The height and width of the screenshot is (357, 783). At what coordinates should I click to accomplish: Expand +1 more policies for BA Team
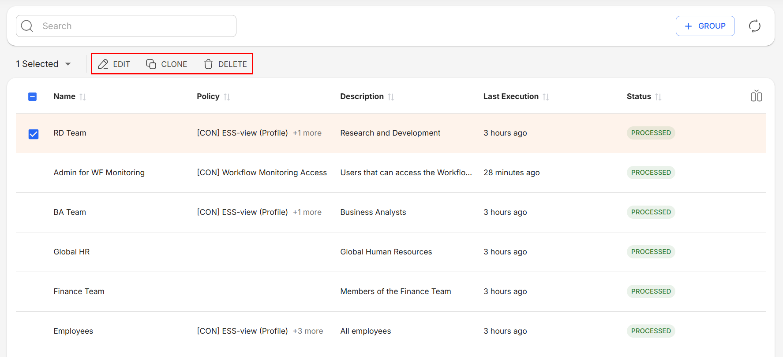pos(307,212)
